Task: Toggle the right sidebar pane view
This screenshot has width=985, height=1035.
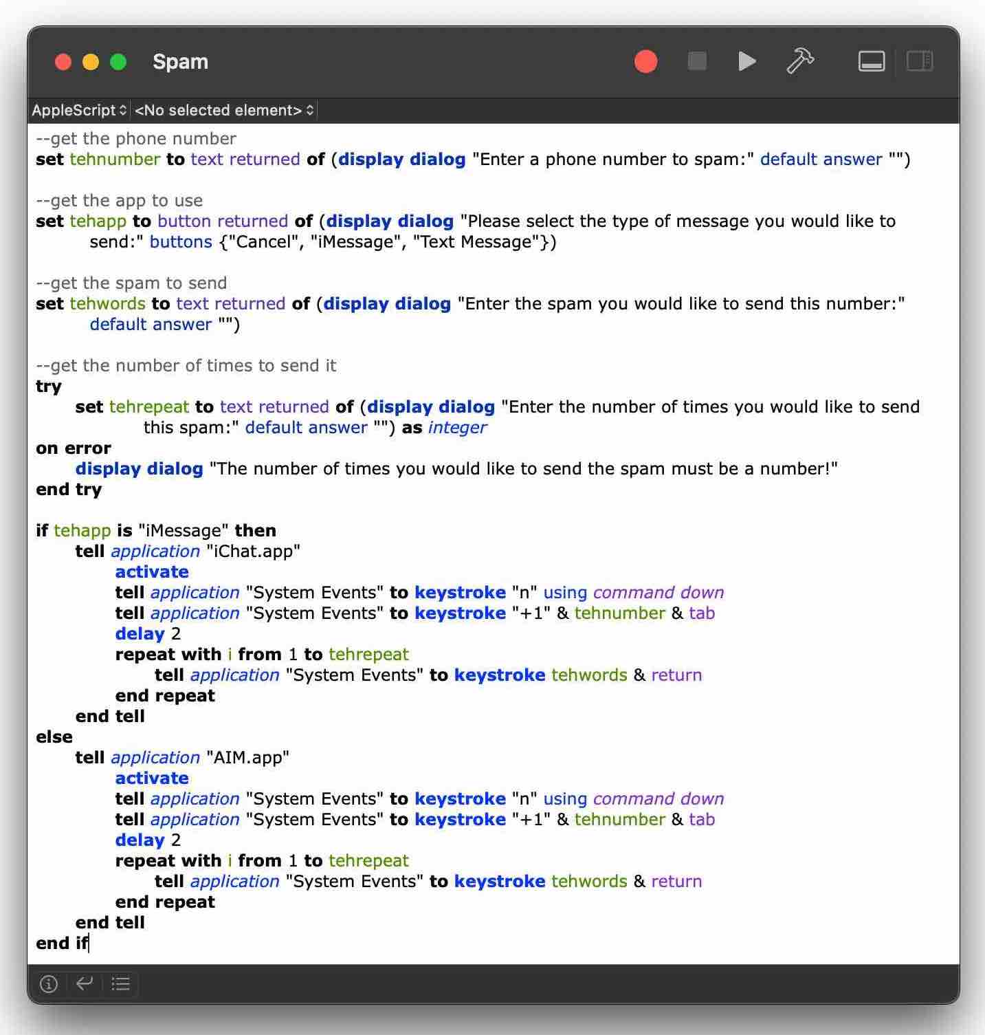Action: click(x=919, y=61)
